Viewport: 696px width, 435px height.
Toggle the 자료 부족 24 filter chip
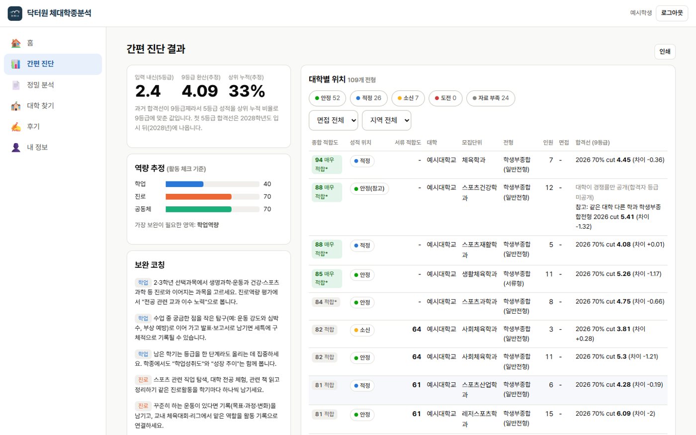coord(491,98)
